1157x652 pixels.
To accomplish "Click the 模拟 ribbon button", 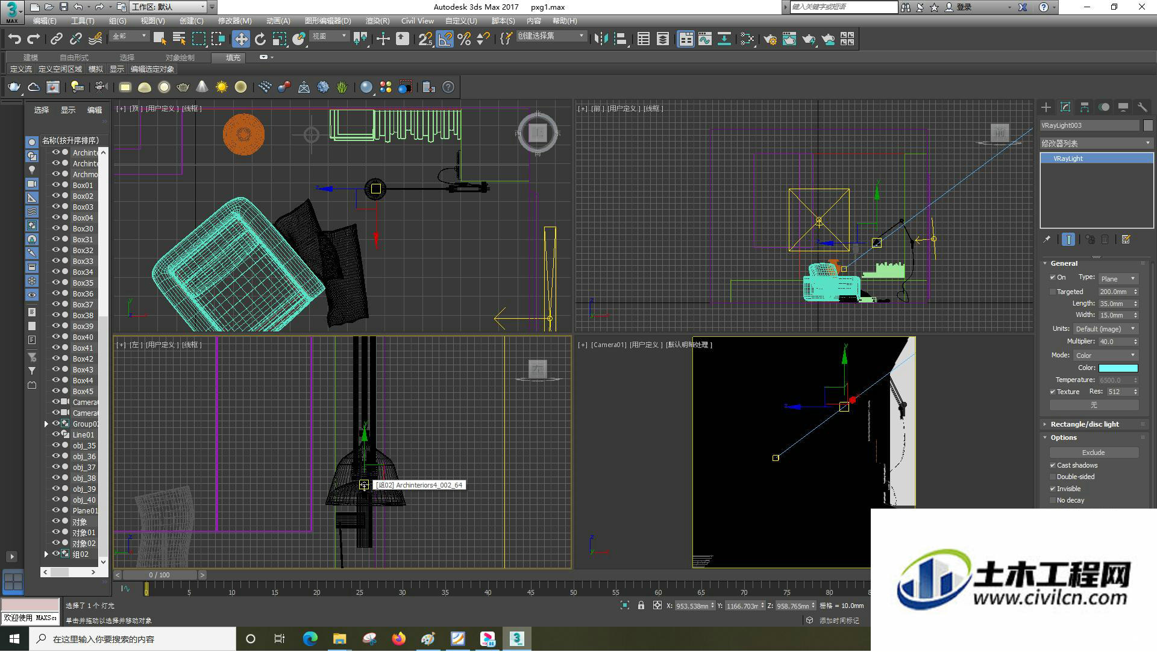I will click(95, 69).
